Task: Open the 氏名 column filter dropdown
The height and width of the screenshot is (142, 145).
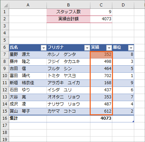Action: (x=43, y=48)
